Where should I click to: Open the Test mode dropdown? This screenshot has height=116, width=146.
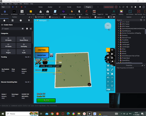6,7
